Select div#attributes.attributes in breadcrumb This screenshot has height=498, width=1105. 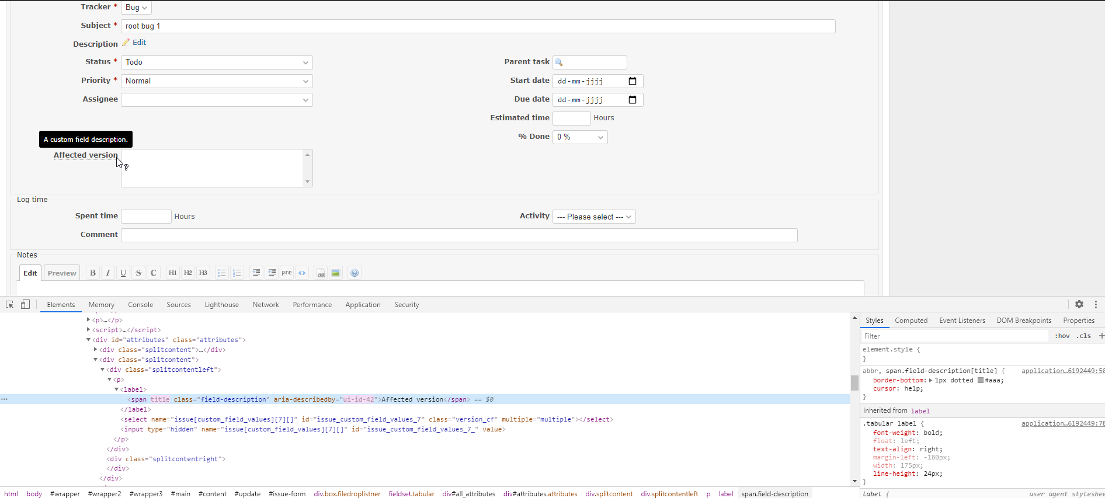click(540, 494)
